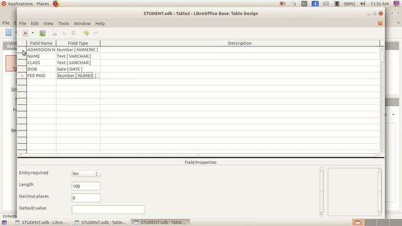Open the File menu in Table Design window
Image resolution: width=402 pixels, height=226 pixels.
pyautogui.click(x=23, y=23)
